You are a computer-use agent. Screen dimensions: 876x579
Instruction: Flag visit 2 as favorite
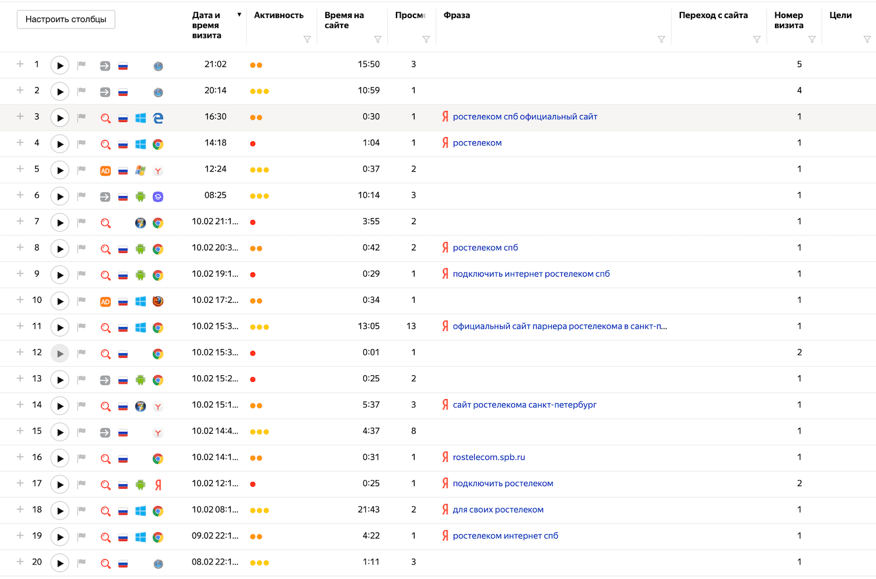pos(82,91)
